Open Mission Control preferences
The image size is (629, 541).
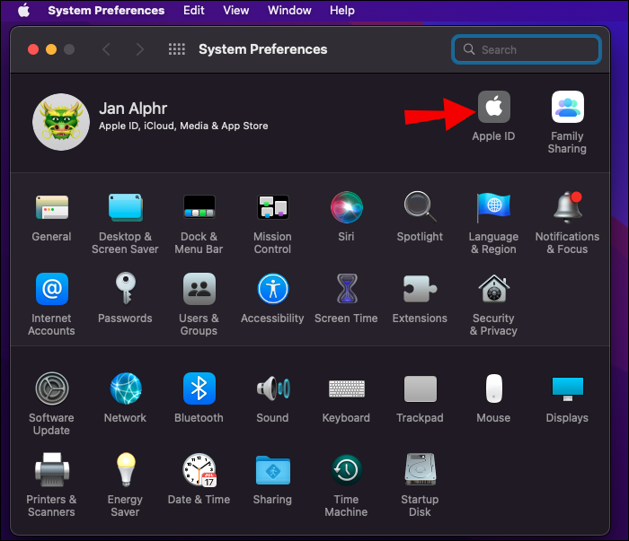point(272,207)
